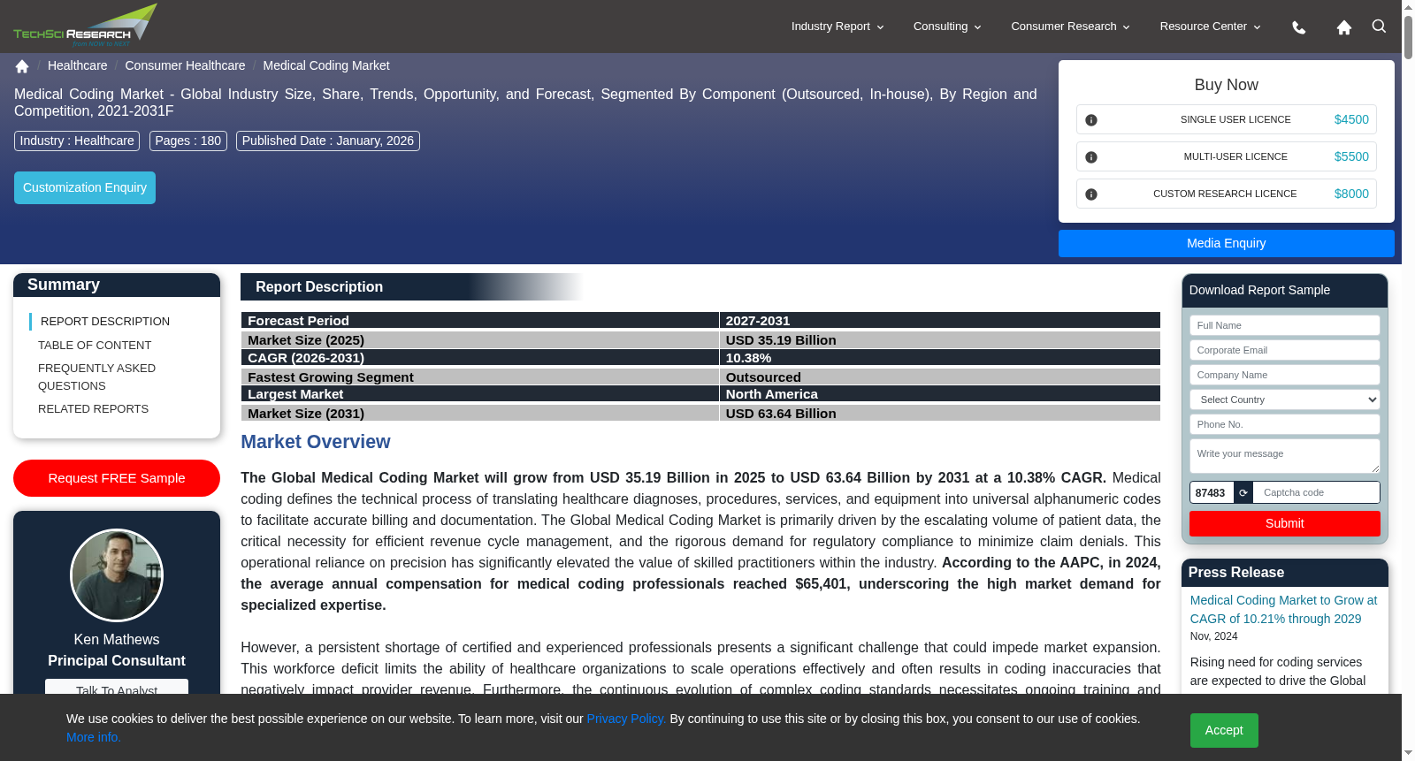Expand the Resource Center menu
This screenshot has height=761, width=1415.
[x=1210, y=27]
